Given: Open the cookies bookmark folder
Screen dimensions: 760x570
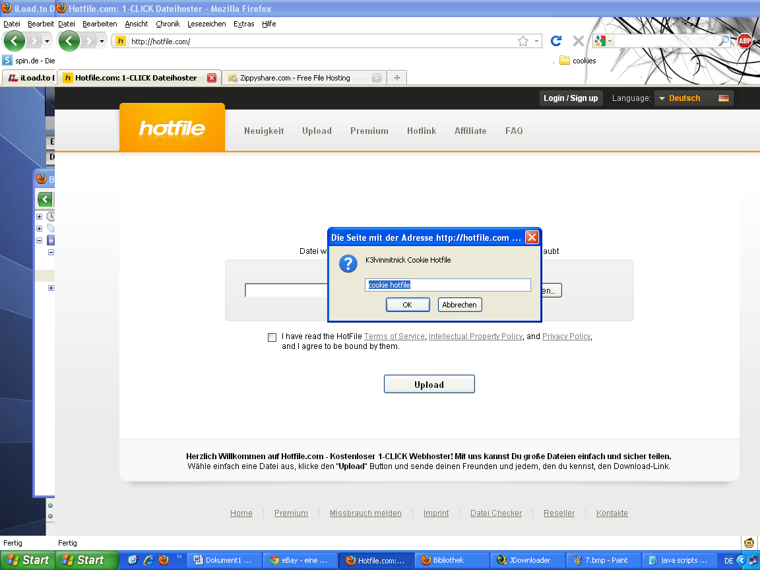Looking at the screenshot, I should pos(578,61).
